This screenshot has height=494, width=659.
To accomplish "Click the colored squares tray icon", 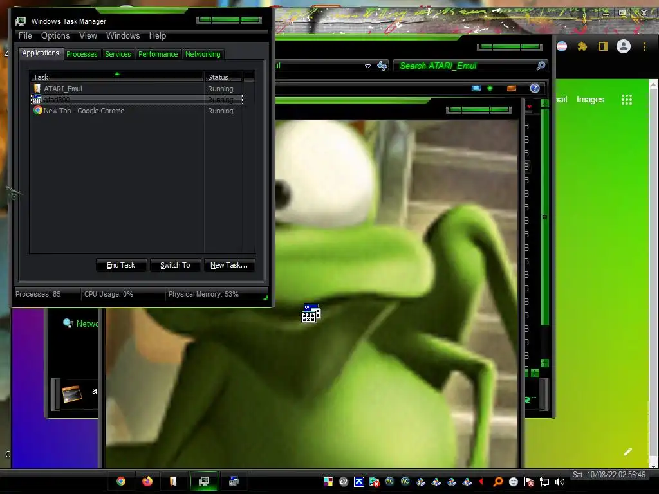I will [x=328, y=482].
